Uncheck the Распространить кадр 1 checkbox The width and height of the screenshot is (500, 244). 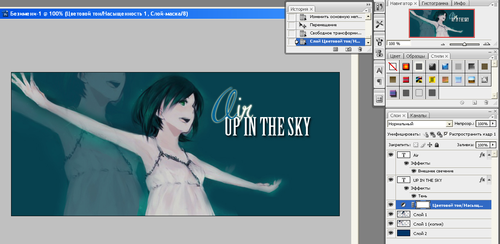coord(445,134)
